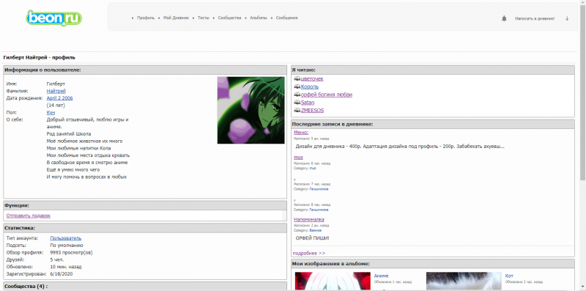Click the Отправить подарок link

pyautogui.click(x=29, y=216)
